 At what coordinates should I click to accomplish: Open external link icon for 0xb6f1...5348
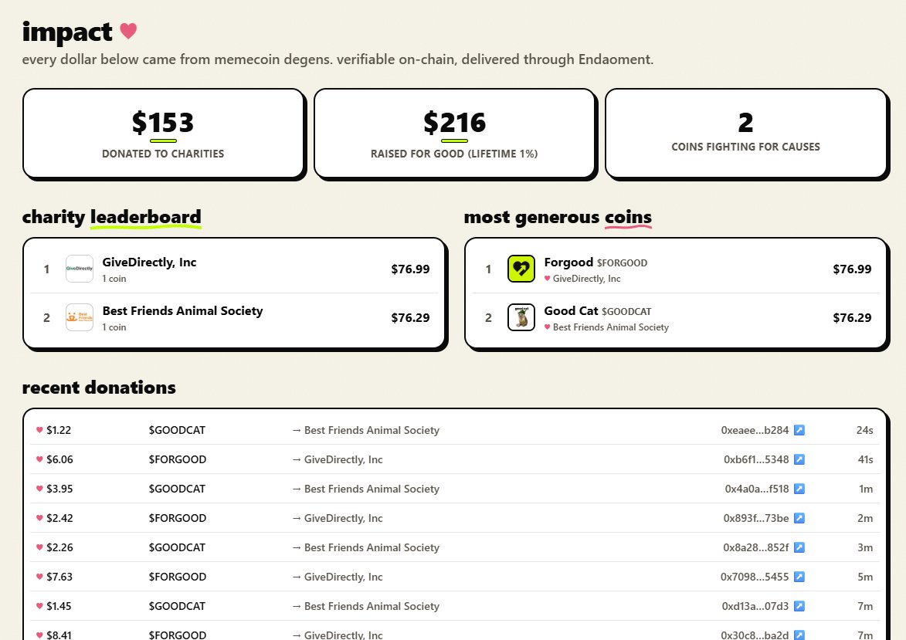[x=799, y=459]
